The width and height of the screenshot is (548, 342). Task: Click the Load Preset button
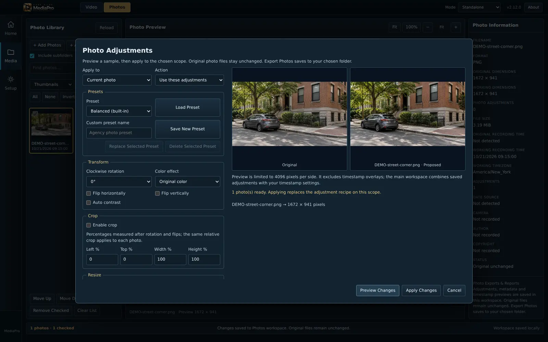pyautogui.click(x=188, y=107)
